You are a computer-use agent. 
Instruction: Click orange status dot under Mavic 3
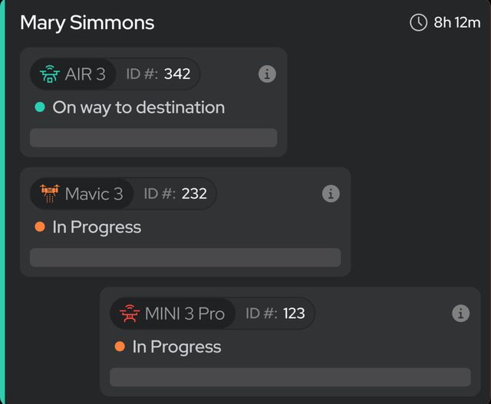tap(40, 227)
